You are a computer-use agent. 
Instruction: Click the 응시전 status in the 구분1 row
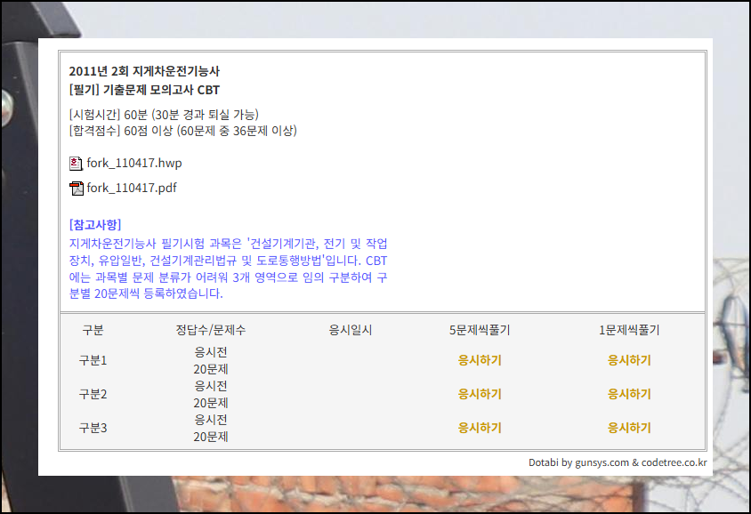pyautogui.click(x=211, y=352)
